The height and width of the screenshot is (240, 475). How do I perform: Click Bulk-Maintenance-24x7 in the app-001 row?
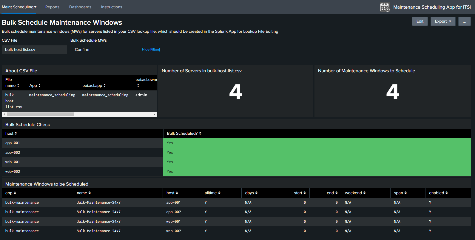(x=98, y=203)
